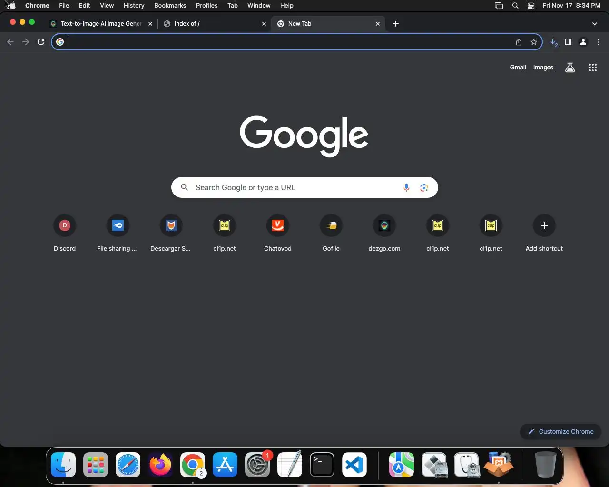Open System Settings from the Dock
This screenshot has width=609, height=487.
pos(257,465)
